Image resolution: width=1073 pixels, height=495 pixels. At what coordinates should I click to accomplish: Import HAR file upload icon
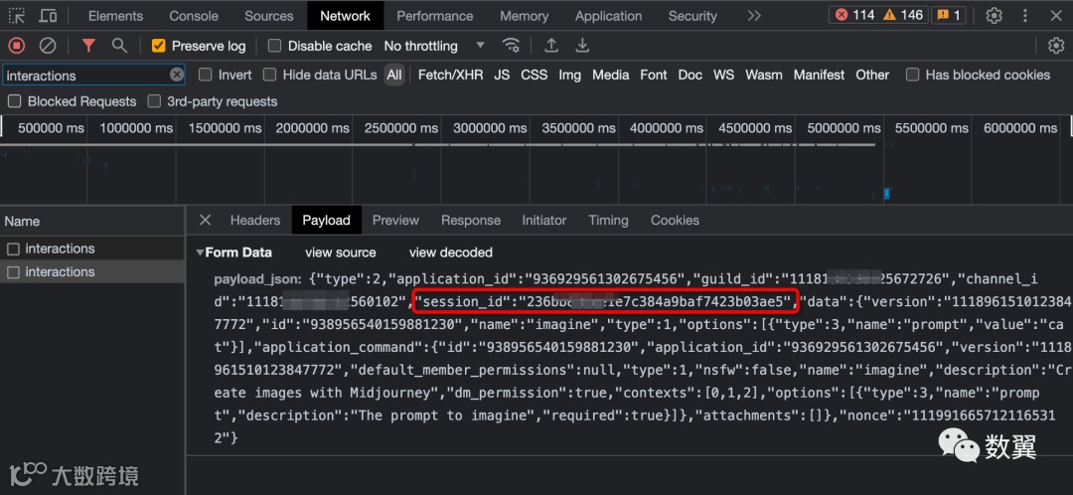tap(550, 46)
